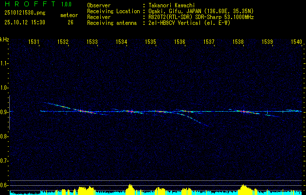This screenshot has width=306, height=195.
Task: Click the 1536 time marker
Action: tap(180, 41)
